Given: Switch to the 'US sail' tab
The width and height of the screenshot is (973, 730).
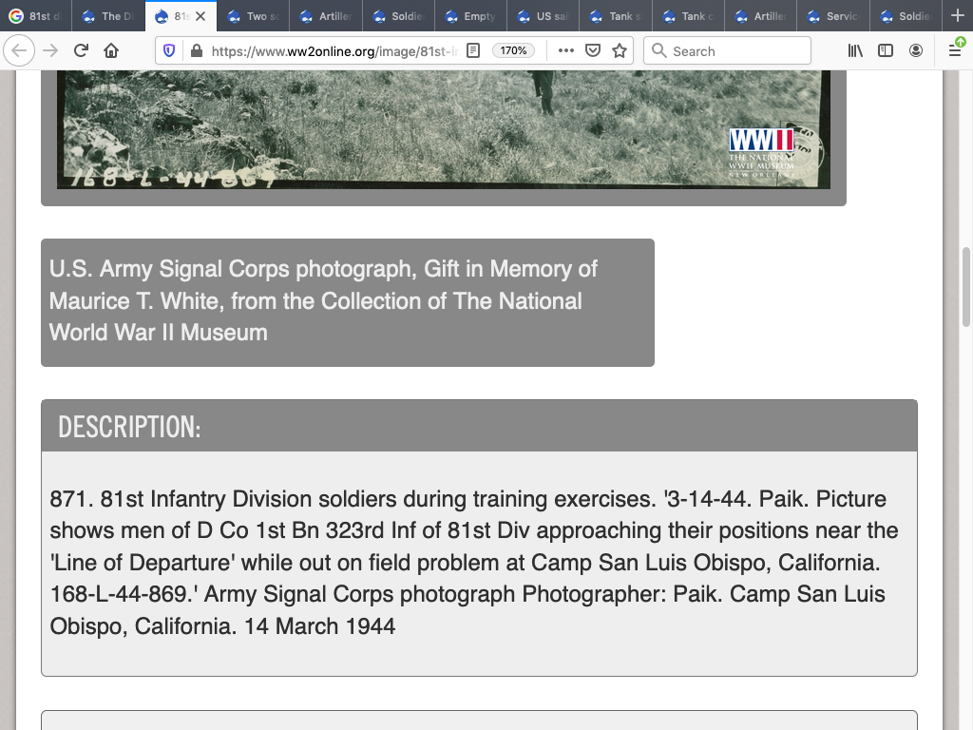Looking at the screenshot, I should coord(544,16).
